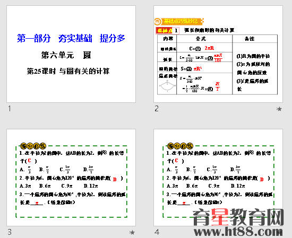Image resolution: width=292 pixels, height=238 pixels.
Task: Click the 备注 column header in slide 2
Action: pos(250,39)
